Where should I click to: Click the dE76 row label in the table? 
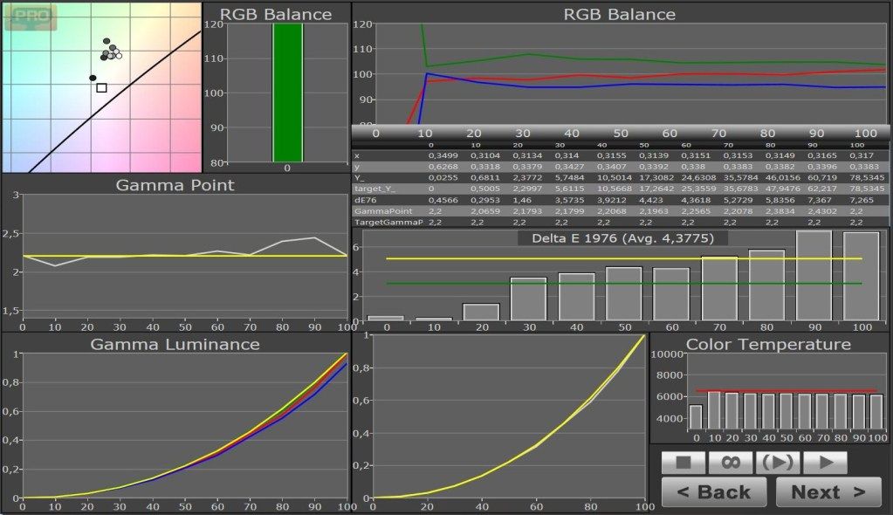(x=365, y=200)
